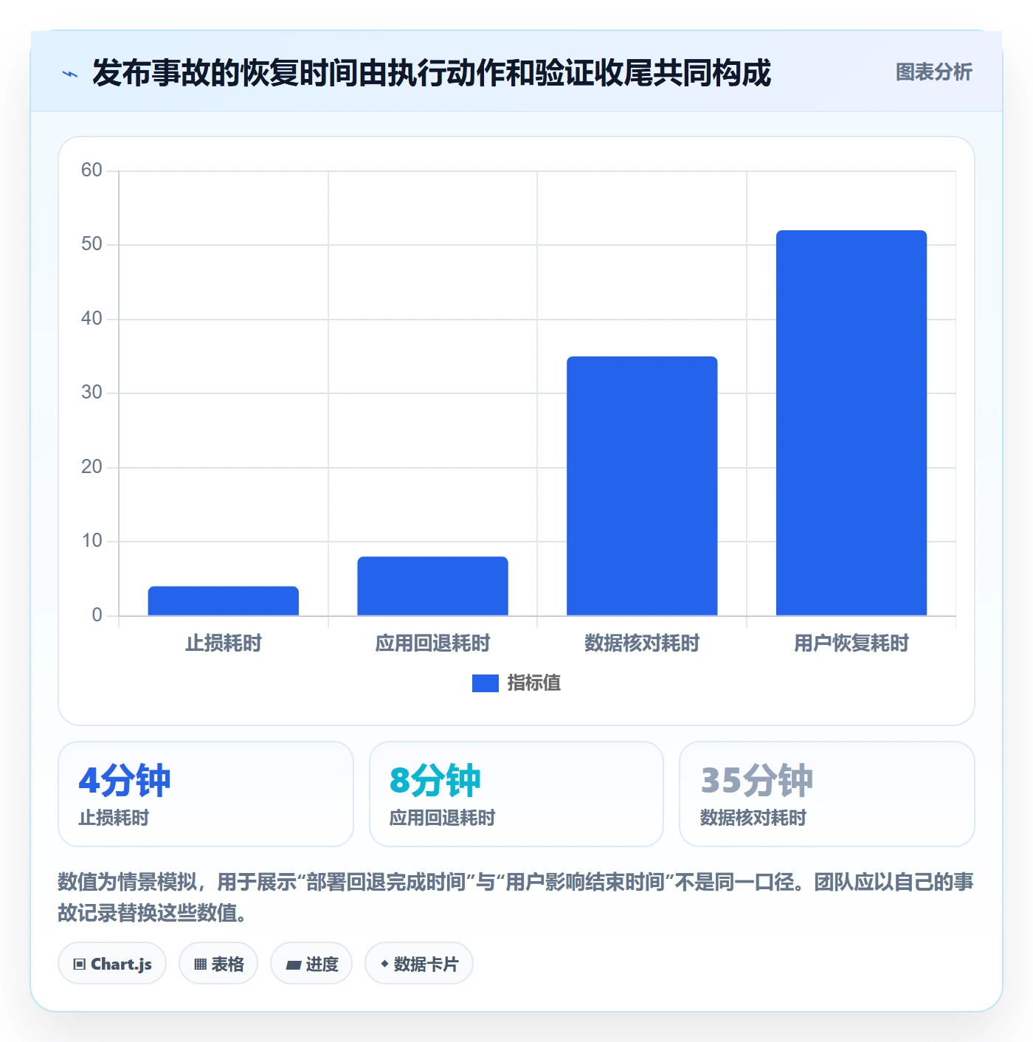Select the 4分钟 止损耗时 stat card
The height and width of the screenshot is (1042, 1033).
206,794
